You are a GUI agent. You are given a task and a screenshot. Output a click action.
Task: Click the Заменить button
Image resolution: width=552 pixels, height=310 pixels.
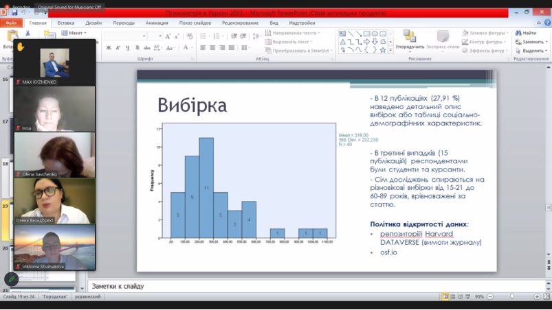pos(533,41)
